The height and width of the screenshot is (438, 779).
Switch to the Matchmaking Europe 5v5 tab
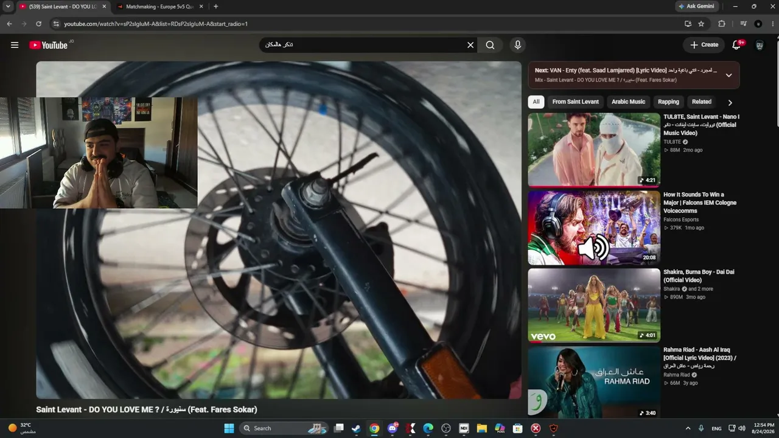click(159, 7)
